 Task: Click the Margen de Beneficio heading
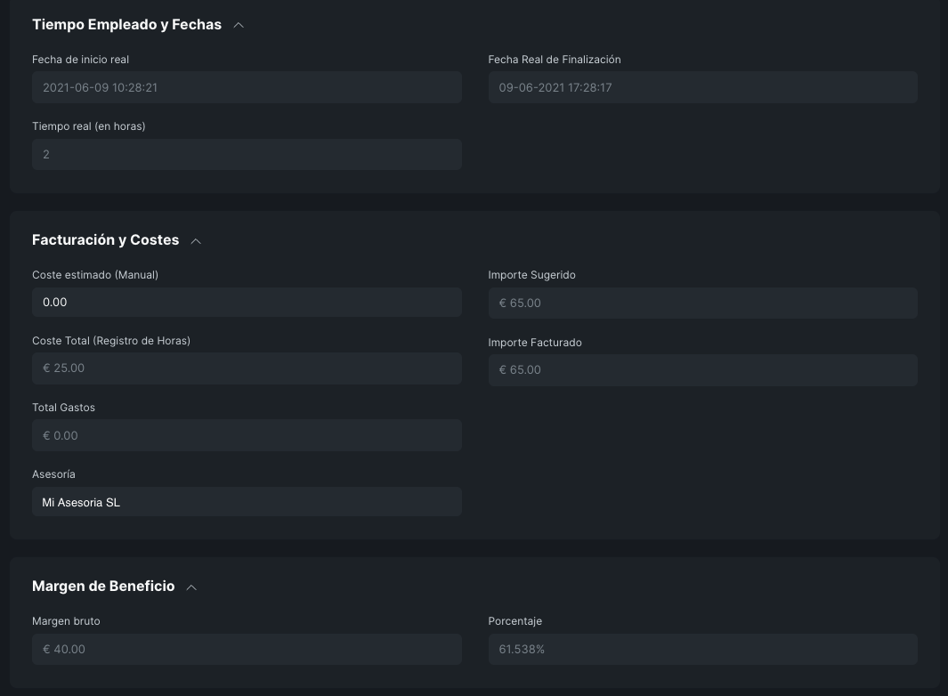click(x=103, y=587)
